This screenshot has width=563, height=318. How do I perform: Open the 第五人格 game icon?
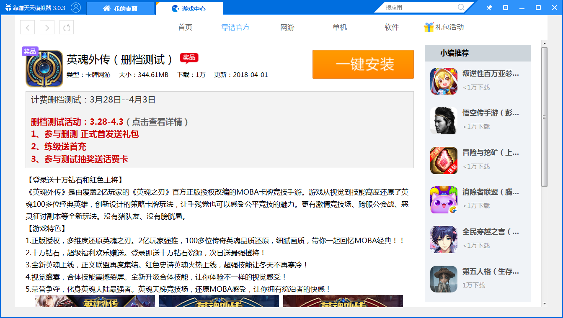click(444, 279)
